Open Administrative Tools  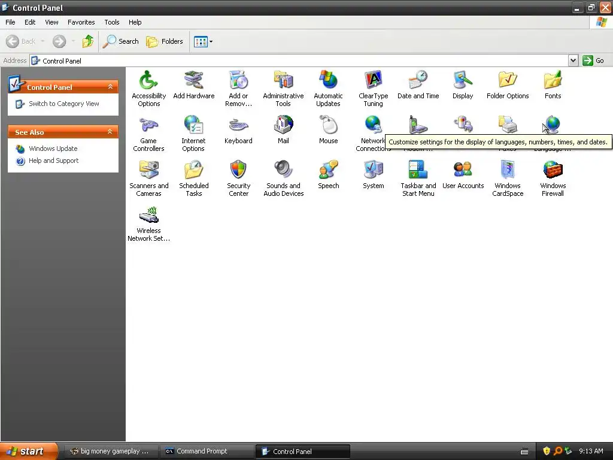click(283, 89)
